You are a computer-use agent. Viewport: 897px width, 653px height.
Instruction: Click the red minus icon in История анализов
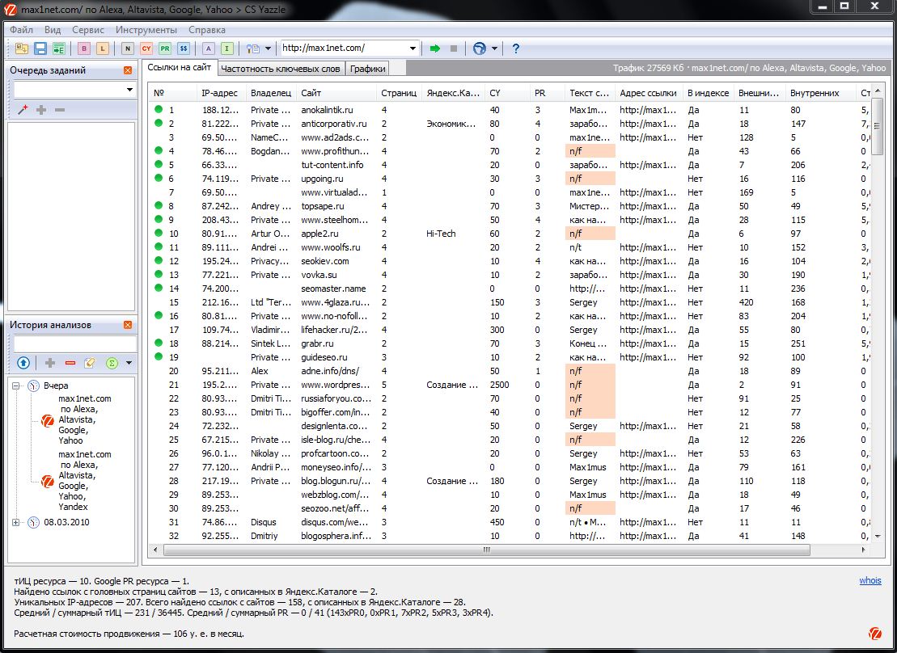(70, 364)
